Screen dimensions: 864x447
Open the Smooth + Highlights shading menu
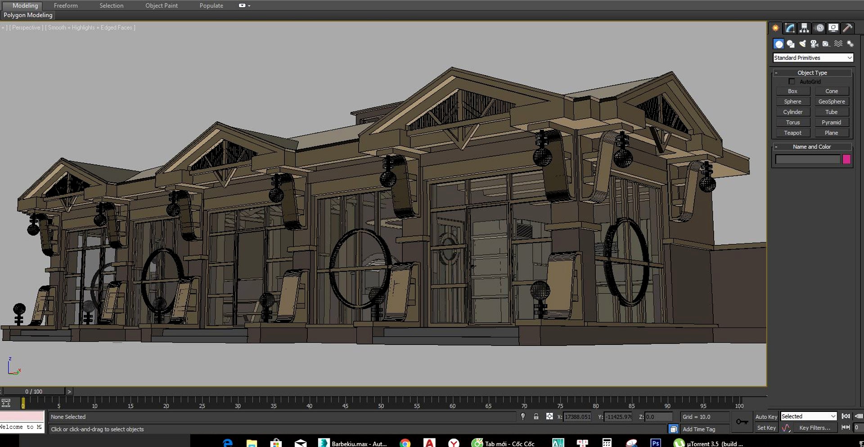[x=90, y=27]
